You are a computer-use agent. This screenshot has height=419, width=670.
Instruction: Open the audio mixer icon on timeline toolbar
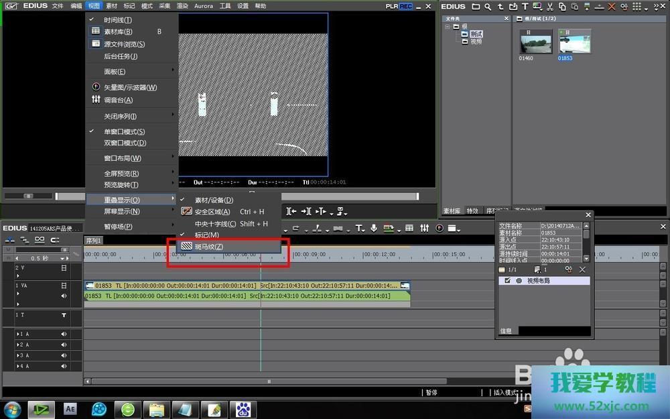[x=424, y=229]
